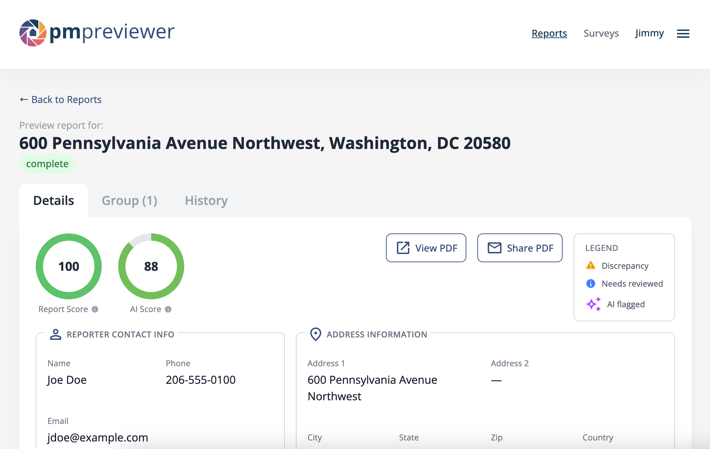Click the AI Score label
The image size is (710, 449).
[146, 309]
